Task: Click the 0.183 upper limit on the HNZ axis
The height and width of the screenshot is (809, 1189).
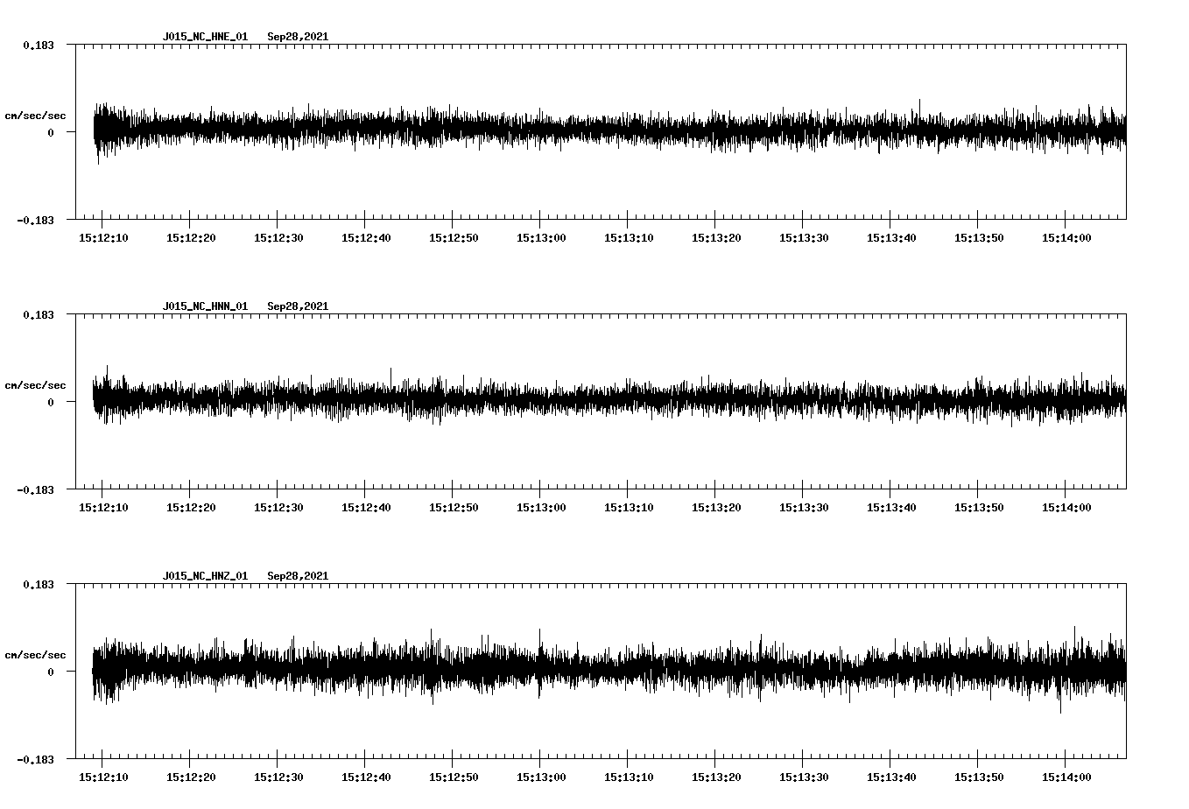Action: 38,584
